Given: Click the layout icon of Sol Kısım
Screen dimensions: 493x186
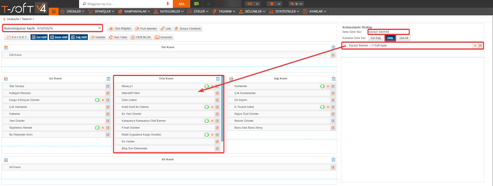Looking at the screenshot, I should click(x=6, y=79).
